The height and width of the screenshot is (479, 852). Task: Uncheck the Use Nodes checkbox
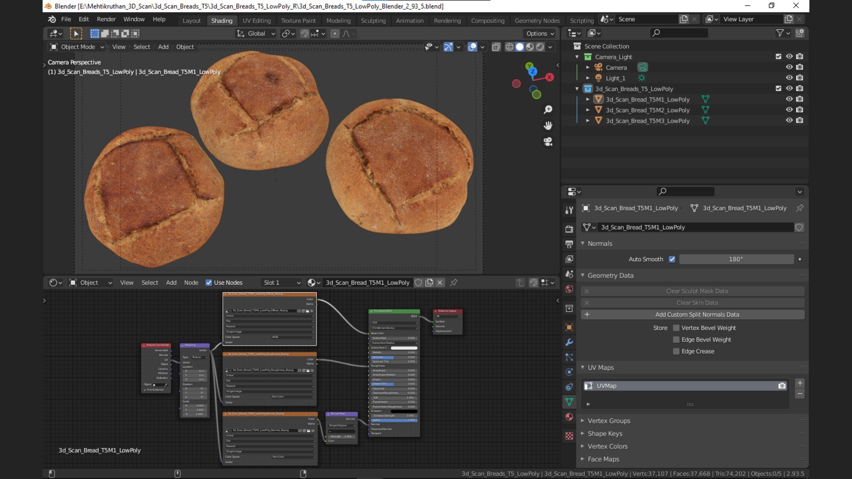(209, 283)
